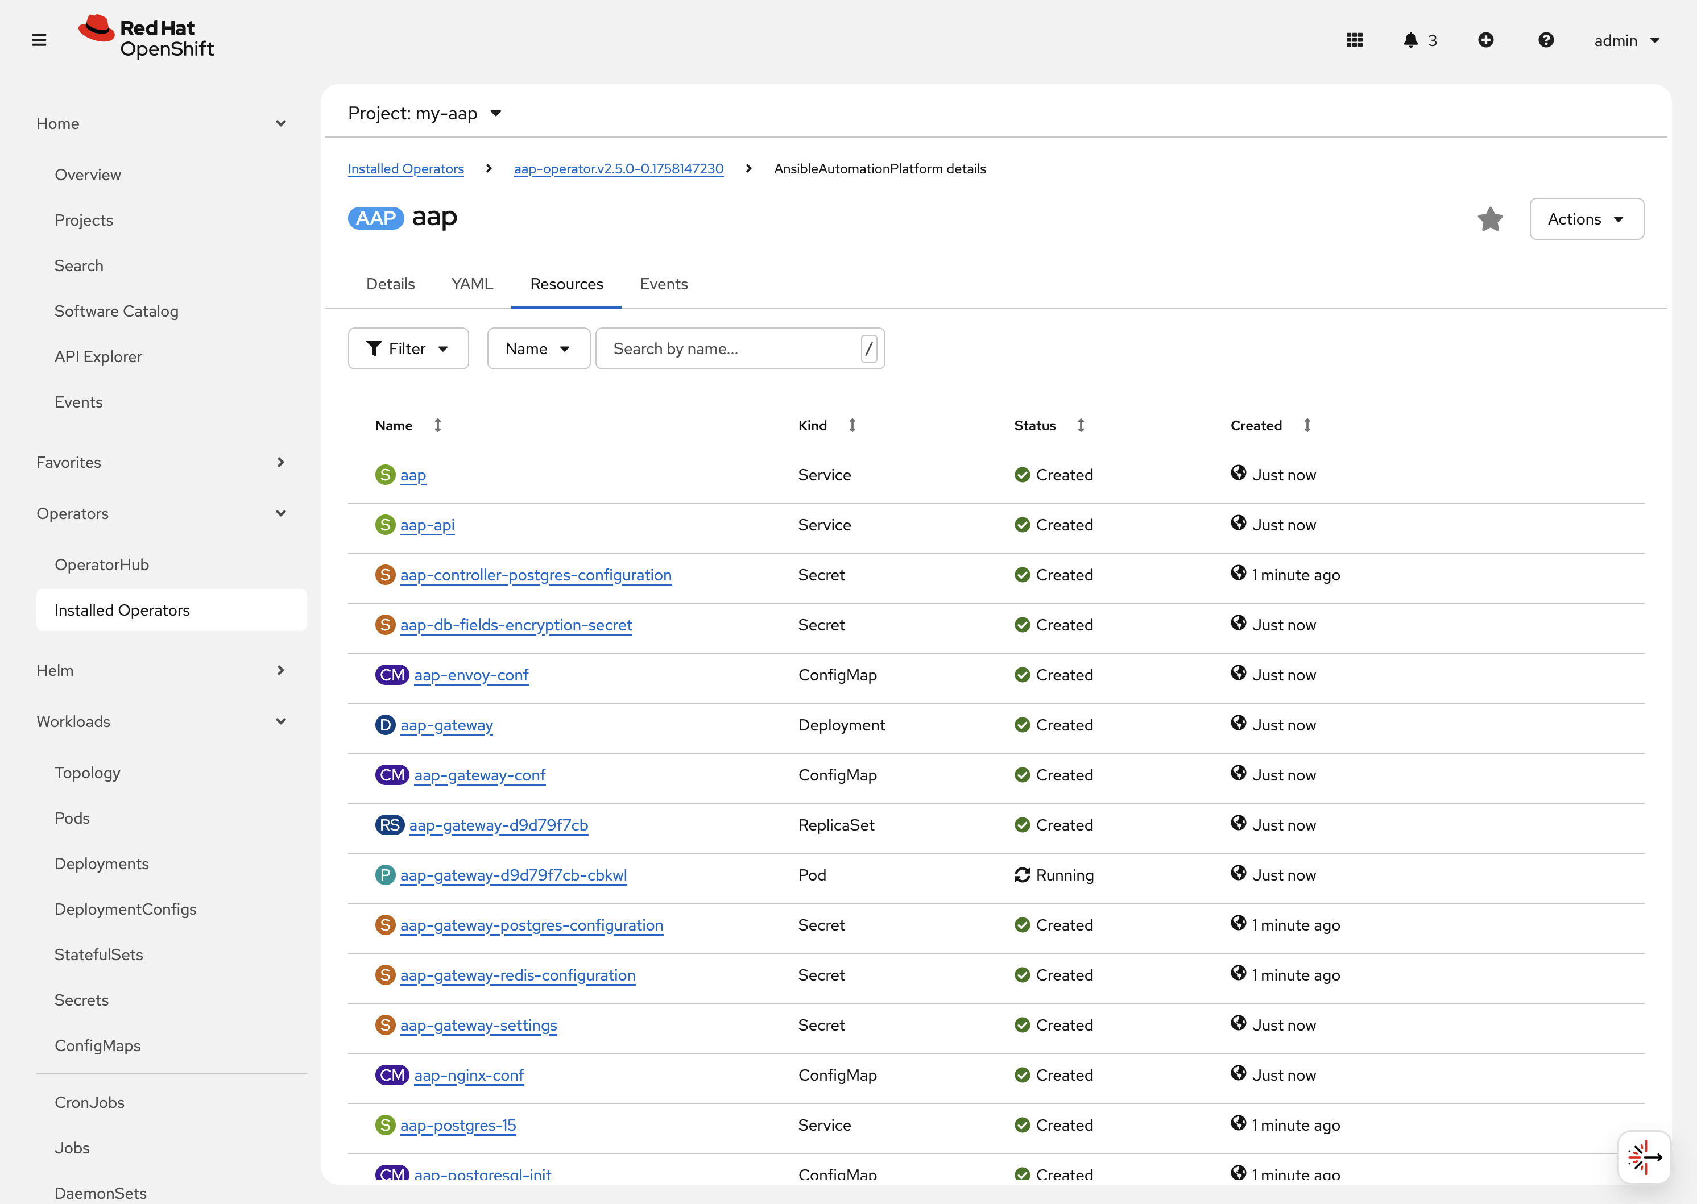This screenshot has height=1204, width=1697.
Task: Open the help question mark icon
Action: [x=1546, y=40]
